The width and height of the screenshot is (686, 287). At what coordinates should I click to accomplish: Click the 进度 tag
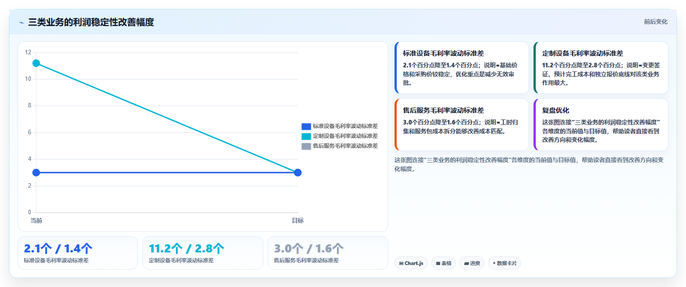pyautogui.click(x=472, y=263)
